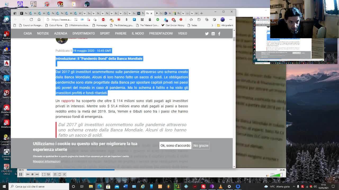Open the AZIENDA menu item

(61, 34)
